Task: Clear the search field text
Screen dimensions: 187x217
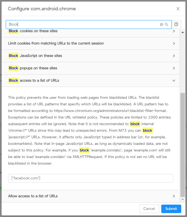Action: [161, 24]
